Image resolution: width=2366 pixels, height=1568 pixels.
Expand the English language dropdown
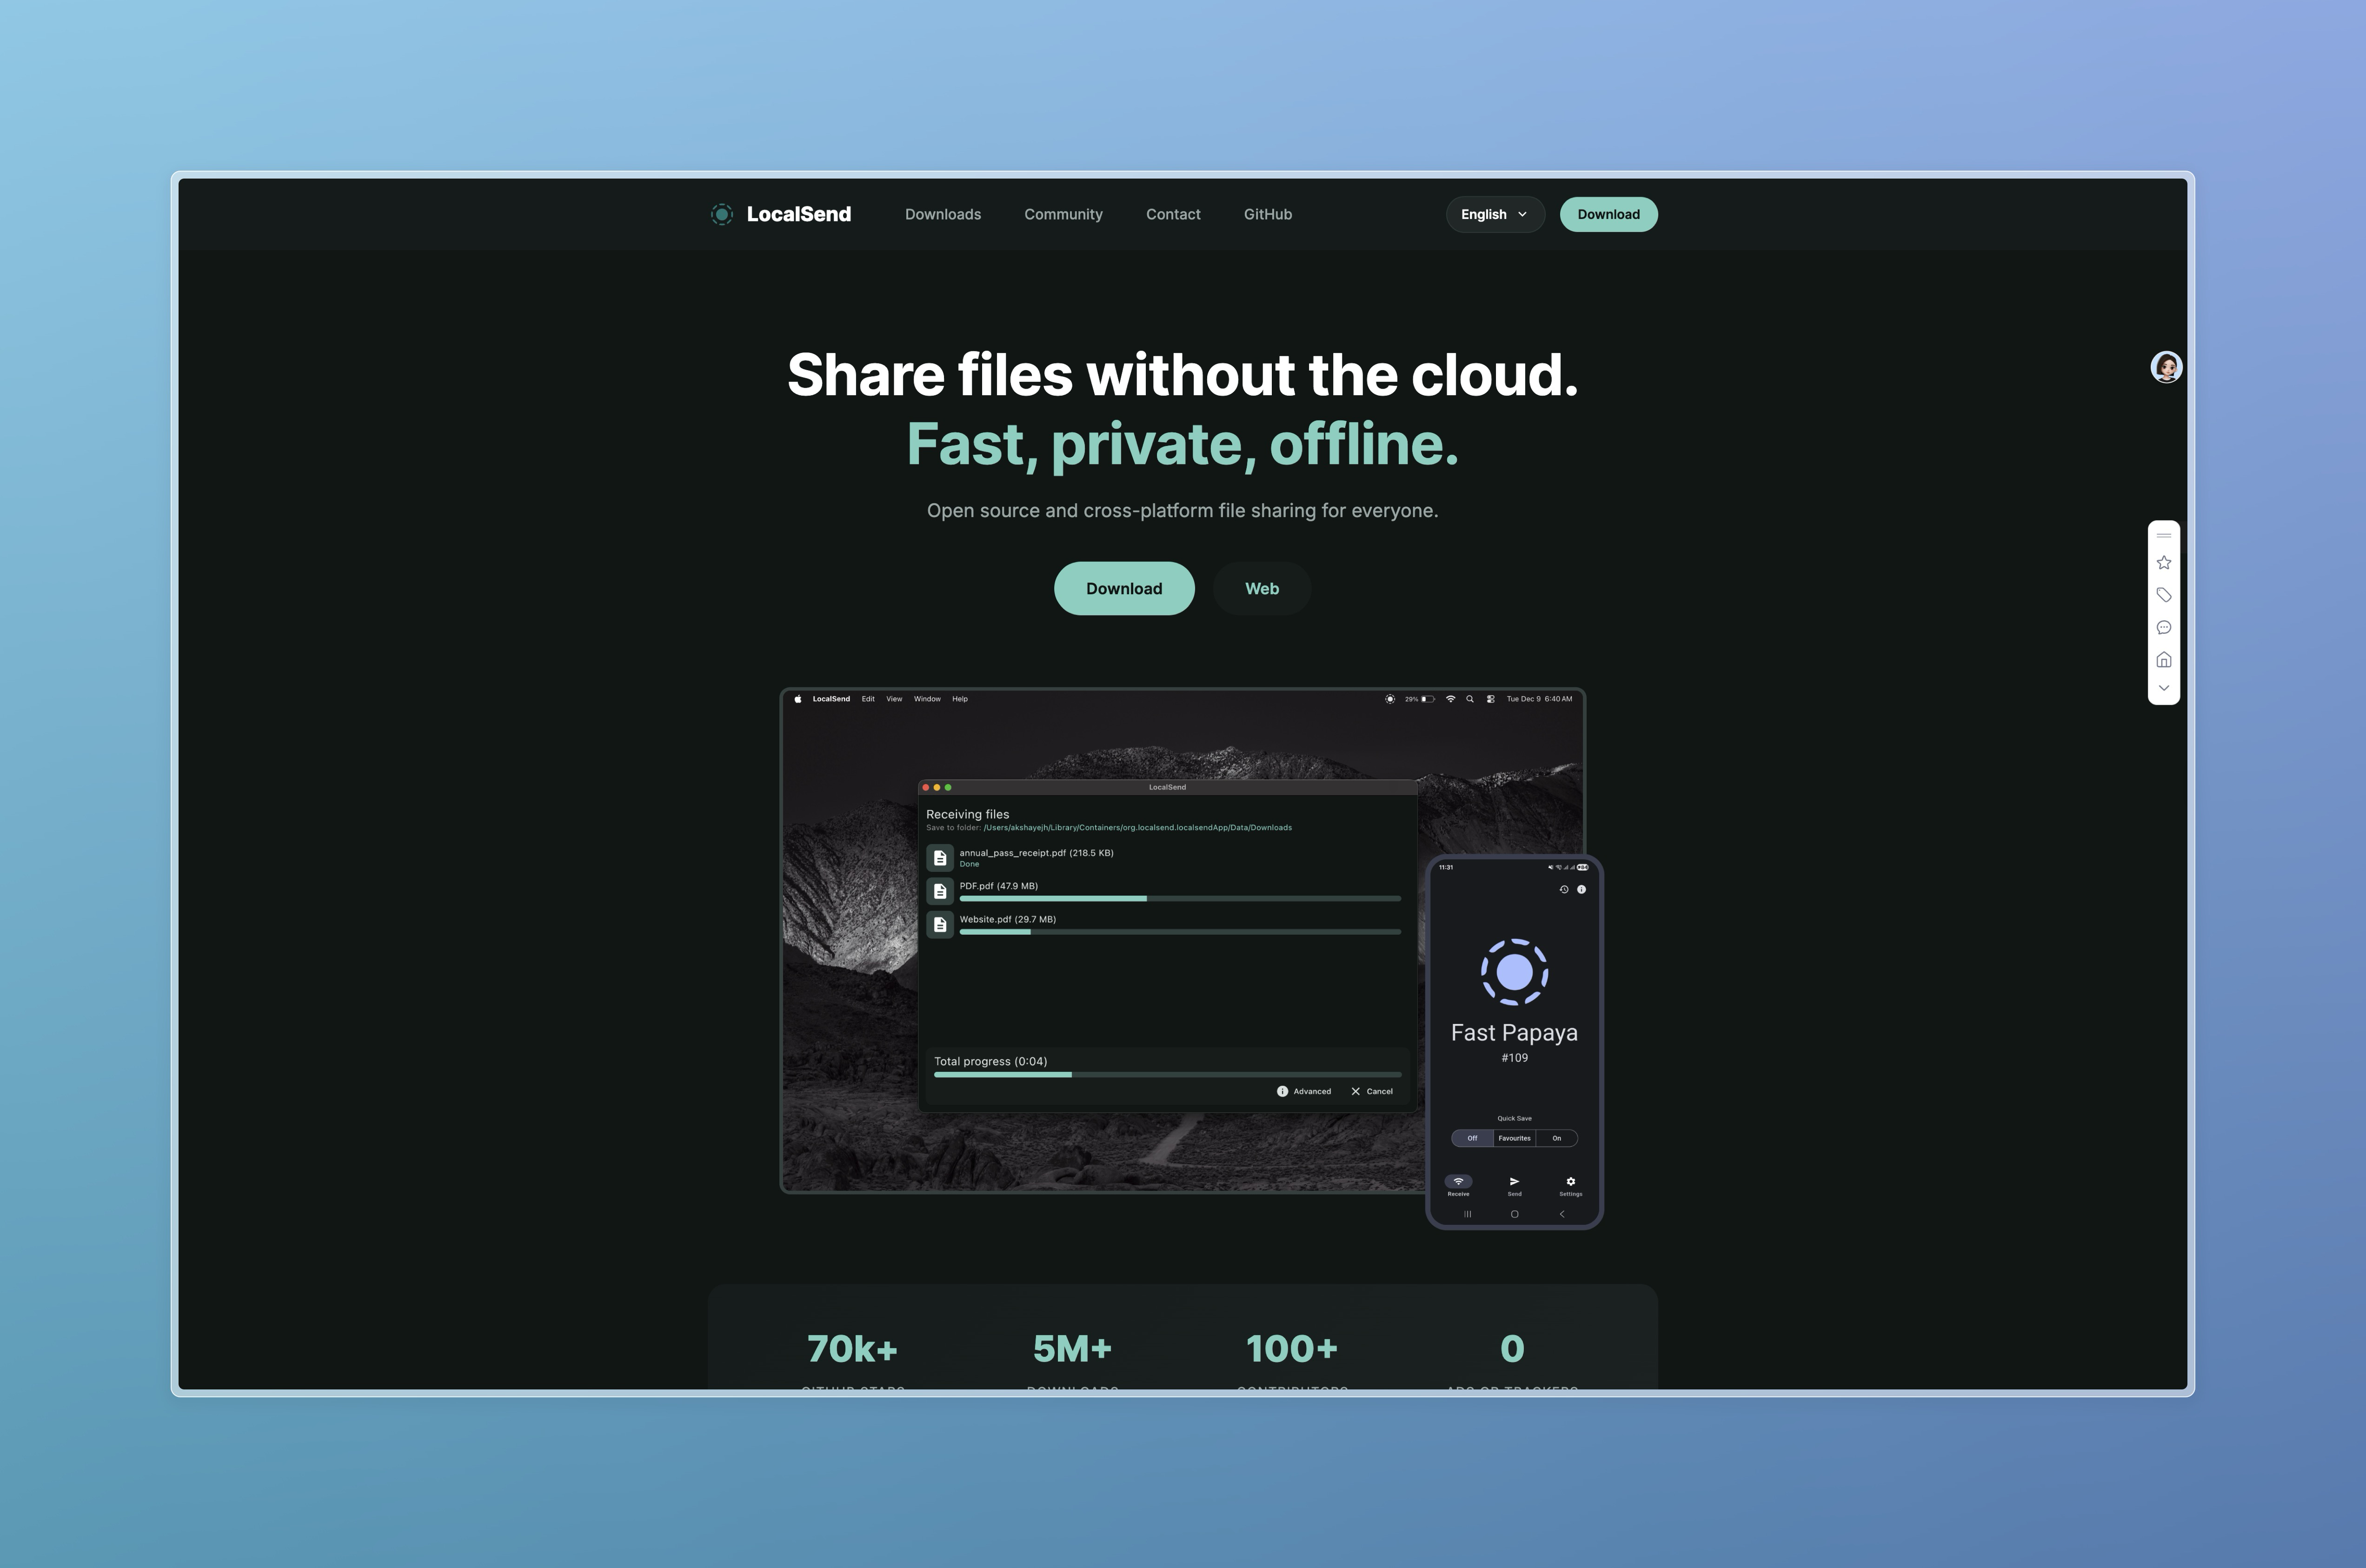click(1495, 214)
